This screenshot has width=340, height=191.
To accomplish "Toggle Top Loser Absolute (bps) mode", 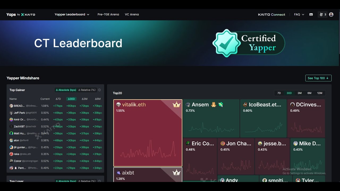I will click(x=66, y=181).
